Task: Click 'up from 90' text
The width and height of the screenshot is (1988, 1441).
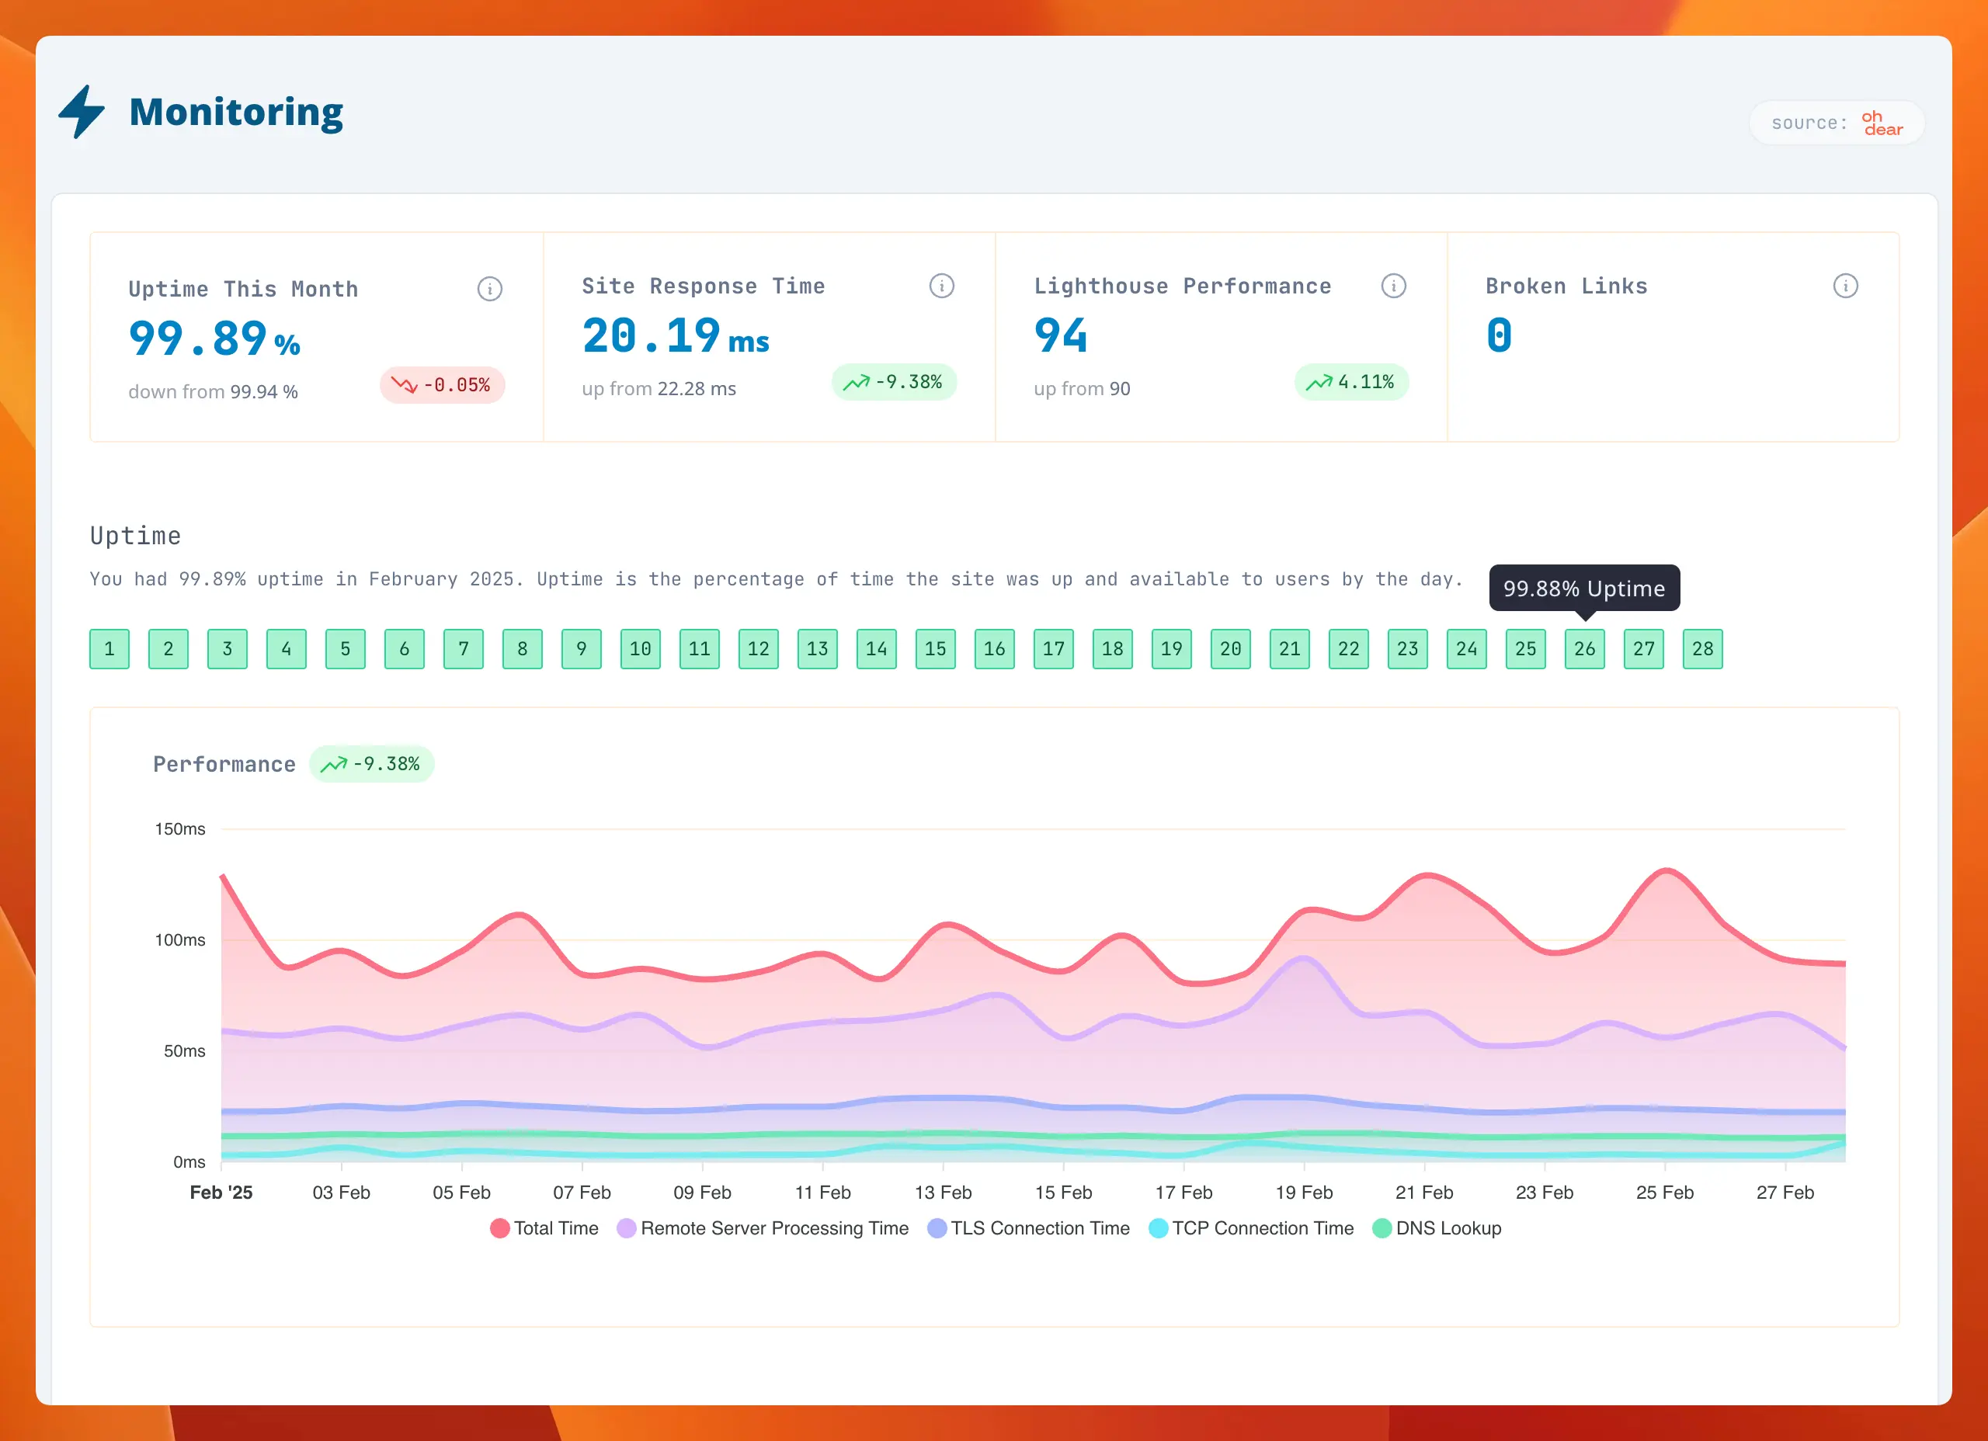Action: click(1082, 389)
